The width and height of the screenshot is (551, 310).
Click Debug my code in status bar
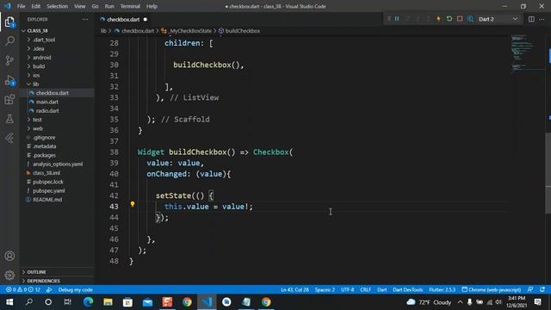[x=75, y=290]
